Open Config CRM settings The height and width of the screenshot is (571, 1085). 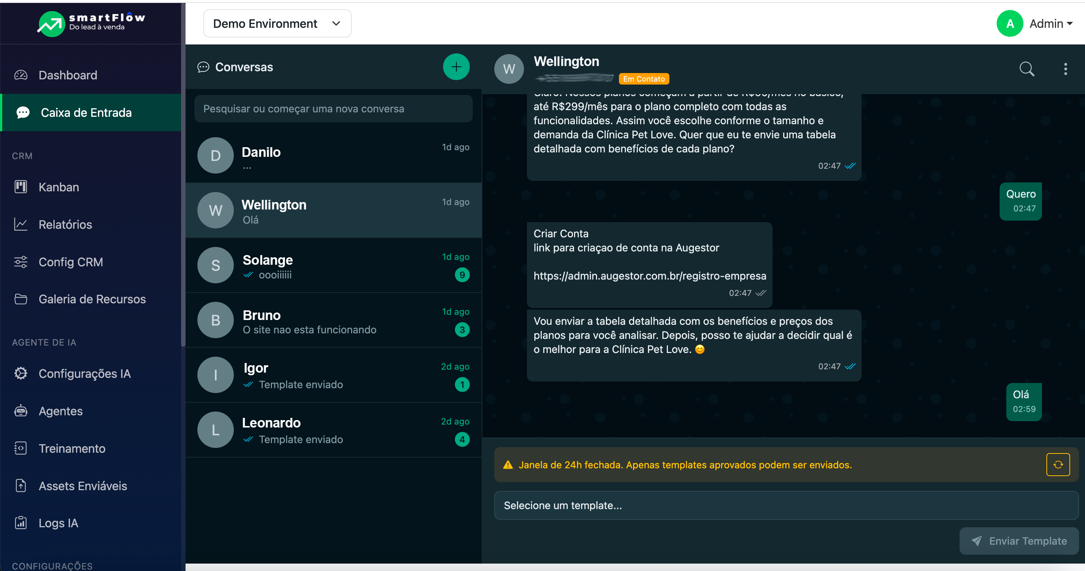pos(71,262)
